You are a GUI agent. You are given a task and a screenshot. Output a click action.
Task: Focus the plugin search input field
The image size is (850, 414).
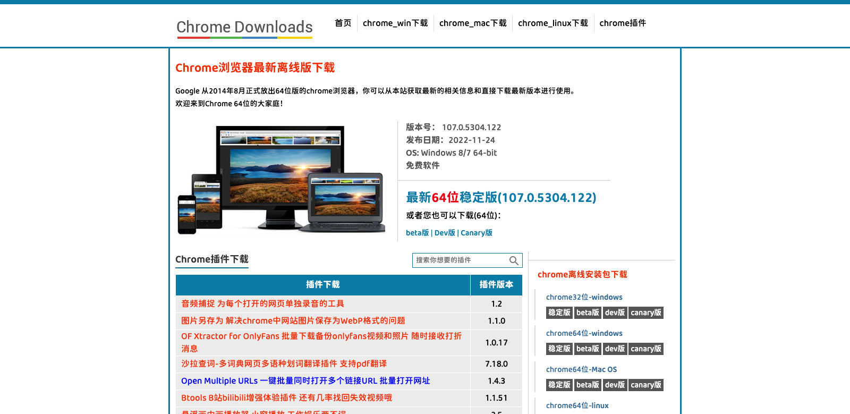pos(460,260)
